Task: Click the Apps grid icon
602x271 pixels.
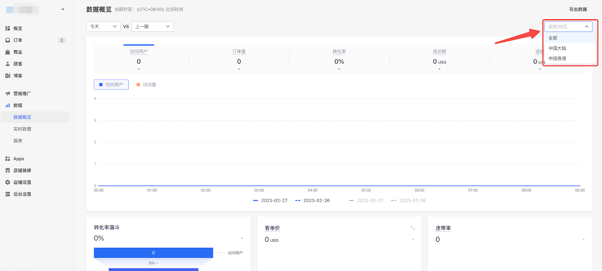Action: coord(8,159)
